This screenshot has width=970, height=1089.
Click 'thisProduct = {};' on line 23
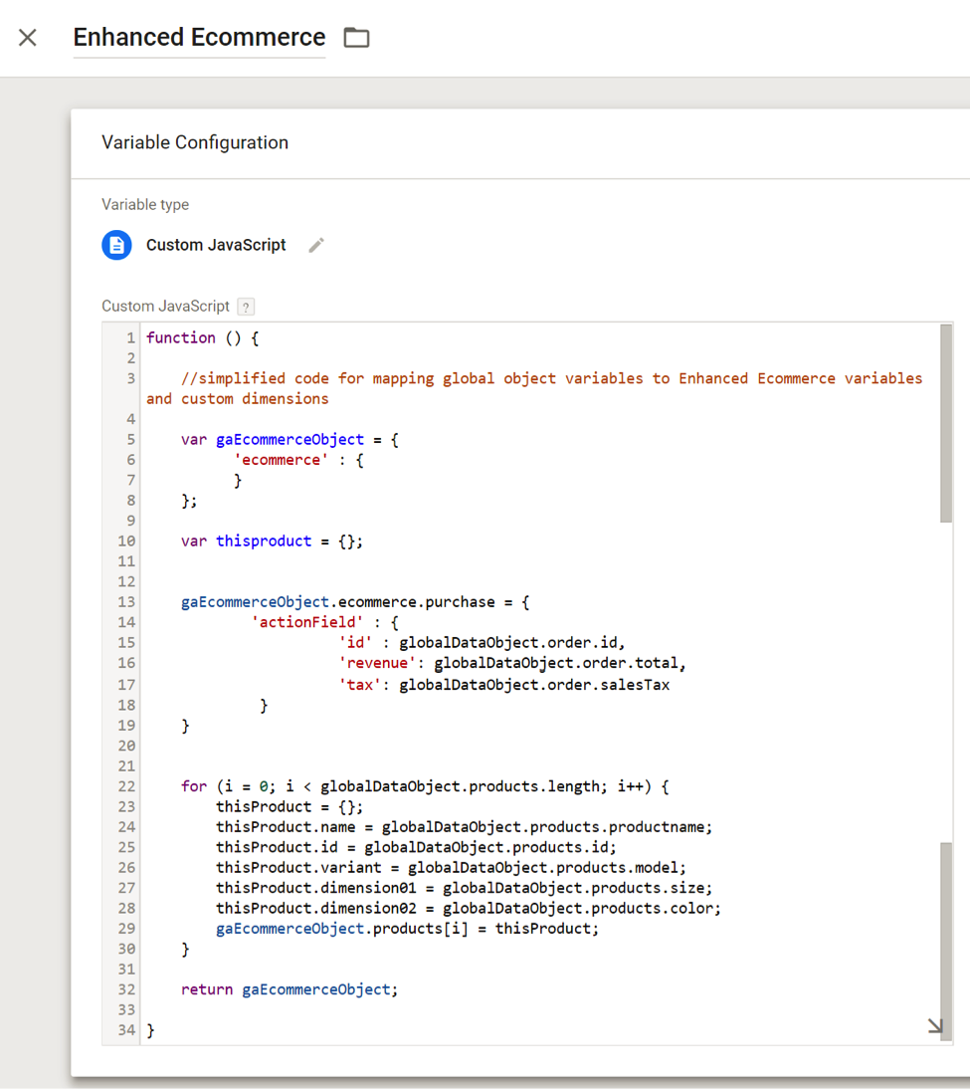(290, 807)
